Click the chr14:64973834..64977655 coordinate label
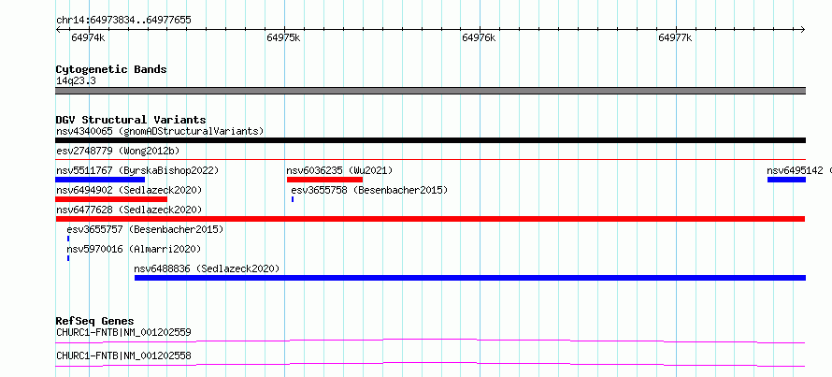This screenshot has height=377, width=832. 123,21
